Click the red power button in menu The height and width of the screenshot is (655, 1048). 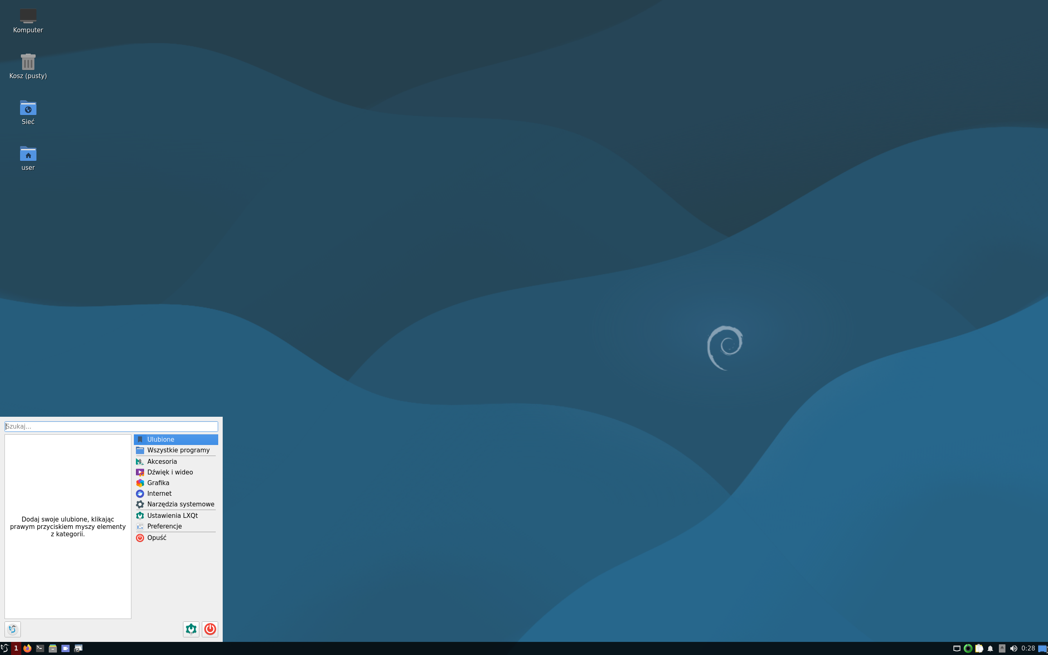click(x=210, y=629)
